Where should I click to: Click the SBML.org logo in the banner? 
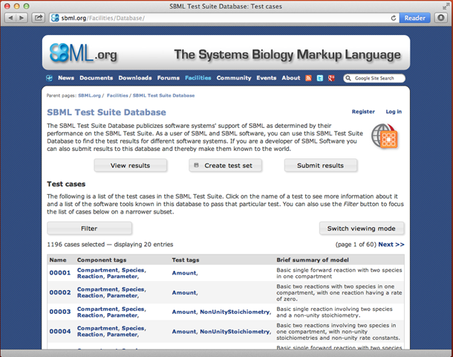pos(83,54)
